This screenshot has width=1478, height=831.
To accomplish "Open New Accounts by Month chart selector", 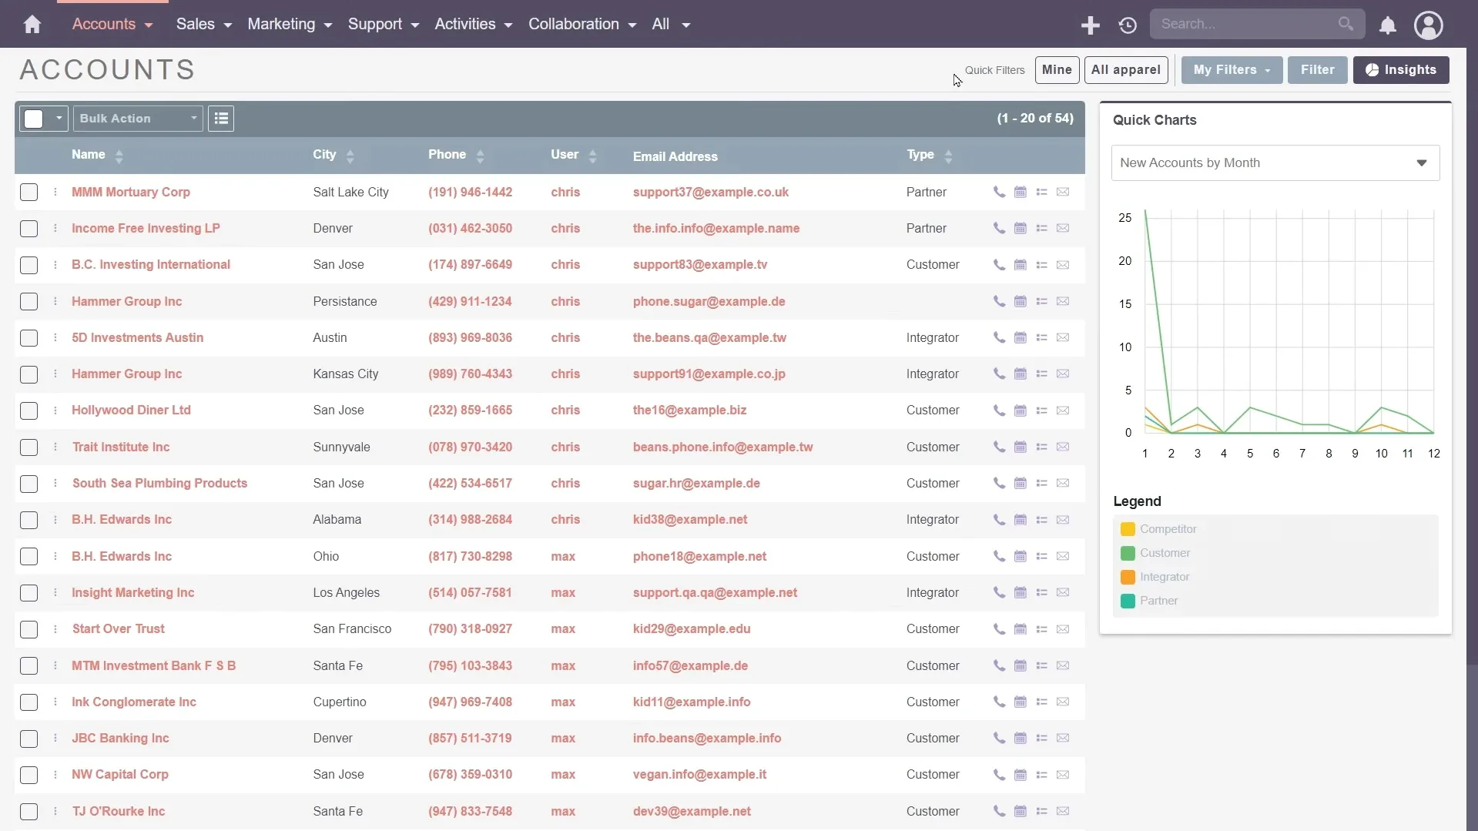I will [x=1275, y=163].
